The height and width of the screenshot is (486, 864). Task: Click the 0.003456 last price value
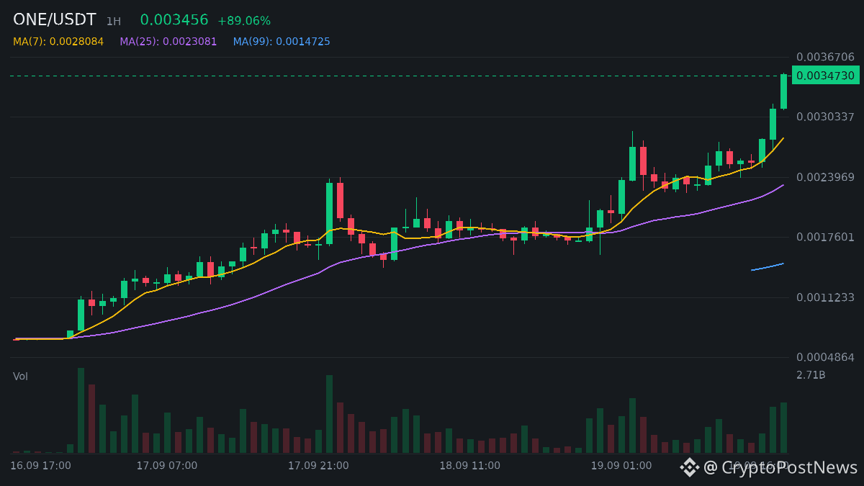coord(174,20)
